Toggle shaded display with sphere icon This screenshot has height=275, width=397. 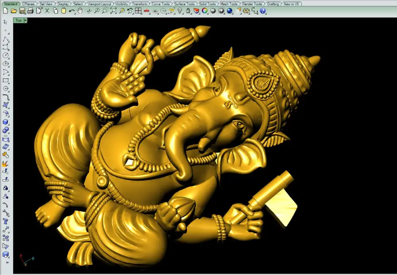[213, 11]
